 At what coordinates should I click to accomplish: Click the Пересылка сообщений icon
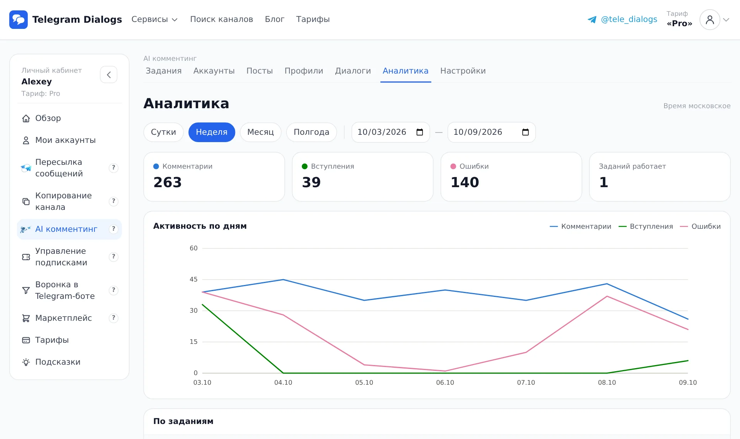(26, 168)
